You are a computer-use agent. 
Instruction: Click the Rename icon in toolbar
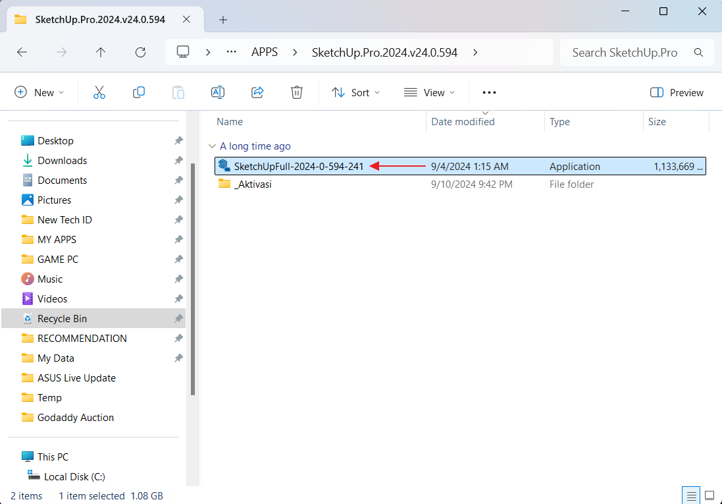(x=218, y=92)
